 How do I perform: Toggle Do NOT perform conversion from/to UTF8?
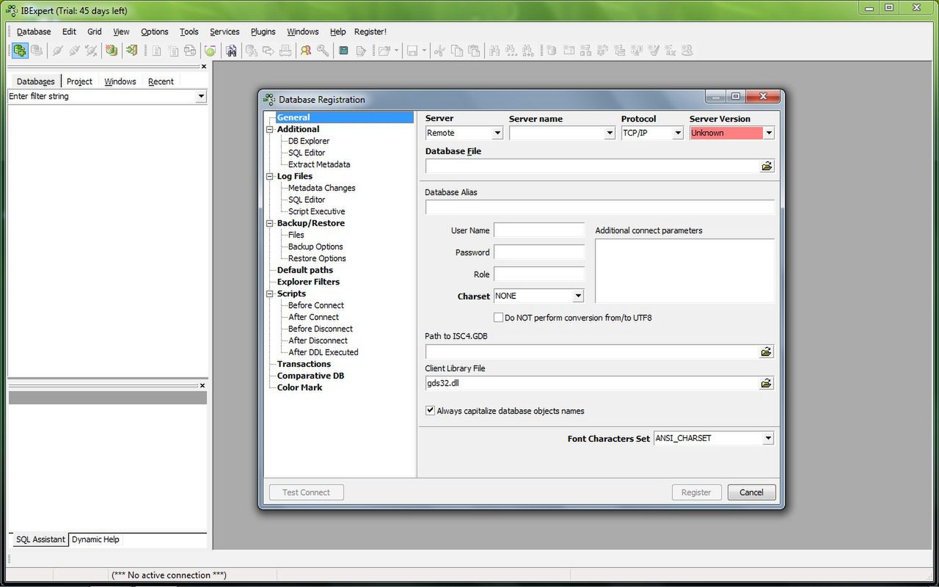point(499,318)
